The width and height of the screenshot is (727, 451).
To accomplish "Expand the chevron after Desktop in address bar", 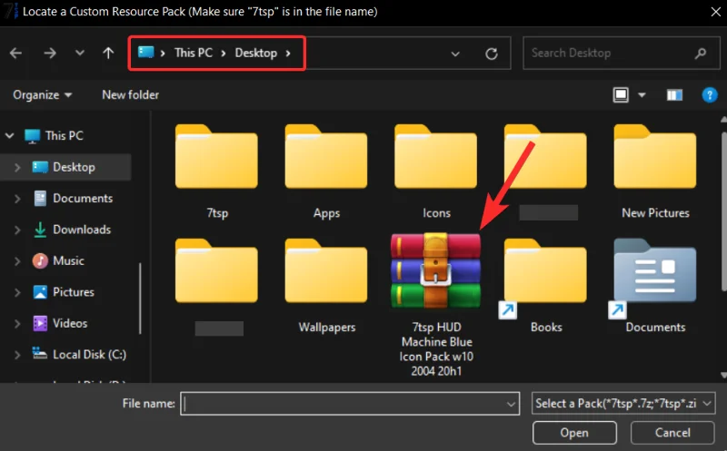I will click(x=288, y=54).
